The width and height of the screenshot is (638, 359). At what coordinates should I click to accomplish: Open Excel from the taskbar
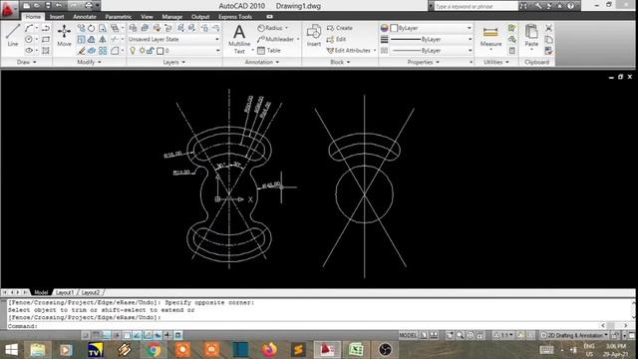(x=356, y=350)
